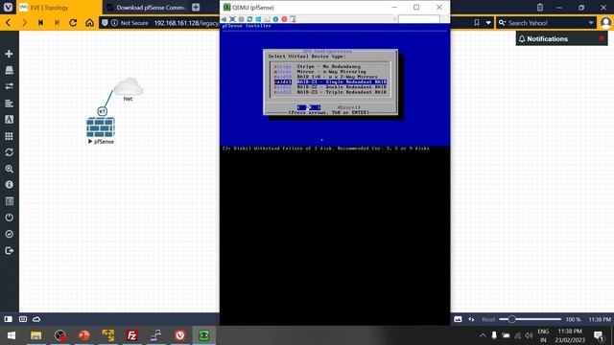Expand the address bar dropdown arrow
Image resolution: width=614 pixels, height=345 pixels.
coord(488,23)
